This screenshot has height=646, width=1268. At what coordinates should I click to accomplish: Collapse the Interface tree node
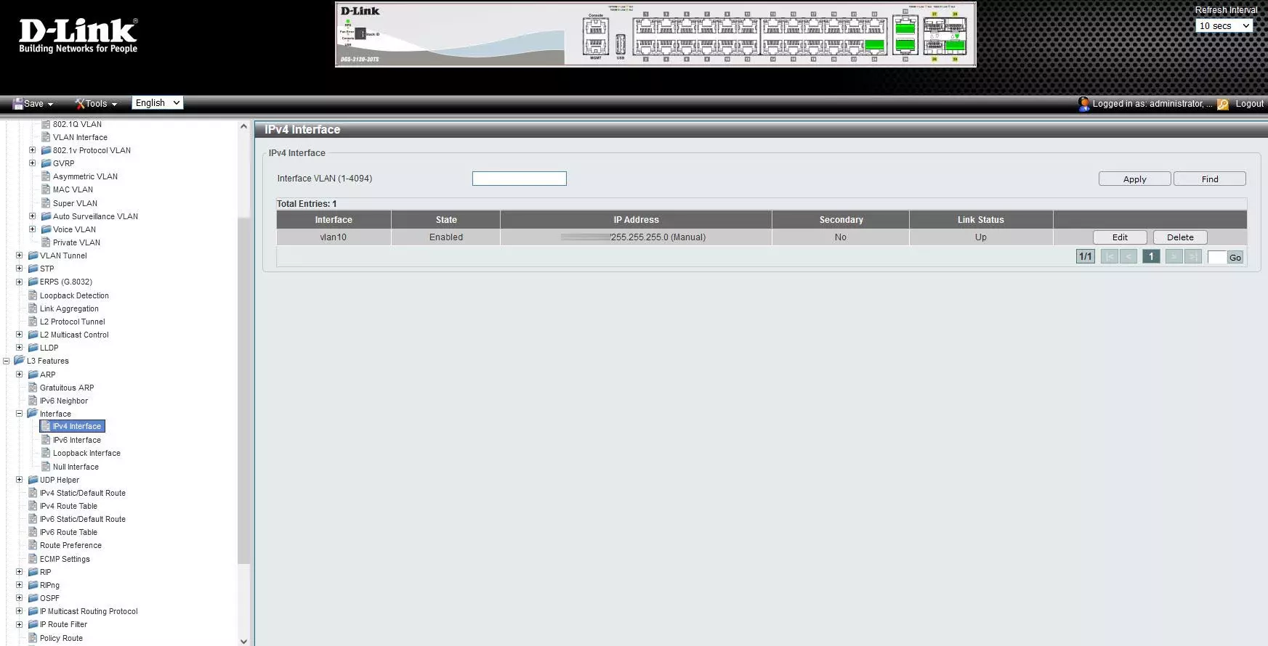coord(20,414)
